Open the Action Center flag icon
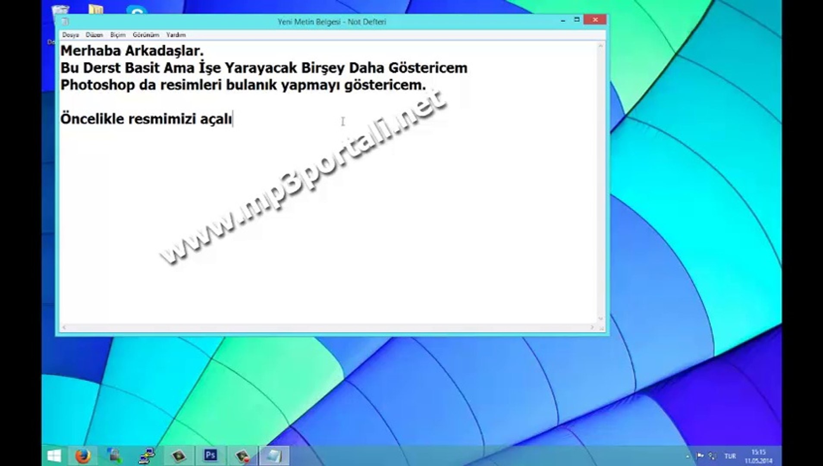 click(x=700, y=456)
